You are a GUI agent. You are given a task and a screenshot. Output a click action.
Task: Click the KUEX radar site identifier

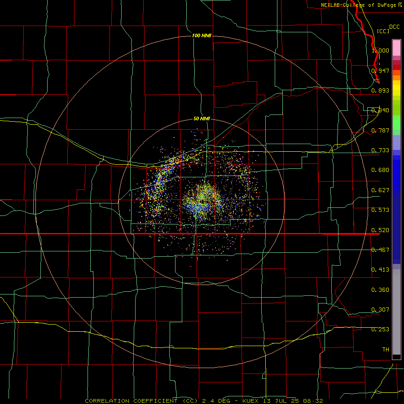coord(251,401)
